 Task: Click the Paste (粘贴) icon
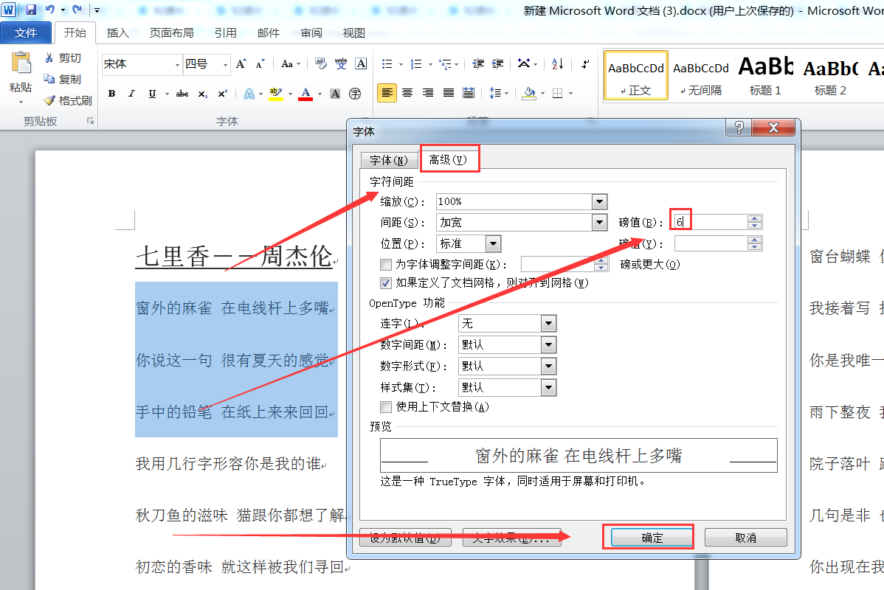pyautogui.click(x=21, y=63)
